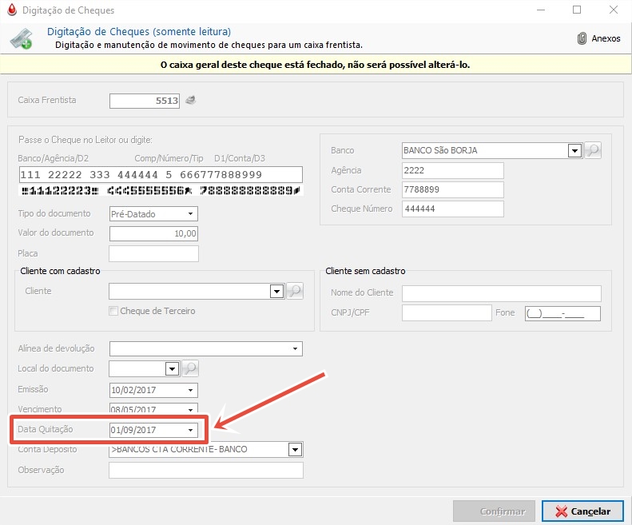Click the Placa input field
The width and height of the screenshot is (632, 525).
(x=153, y=253)
